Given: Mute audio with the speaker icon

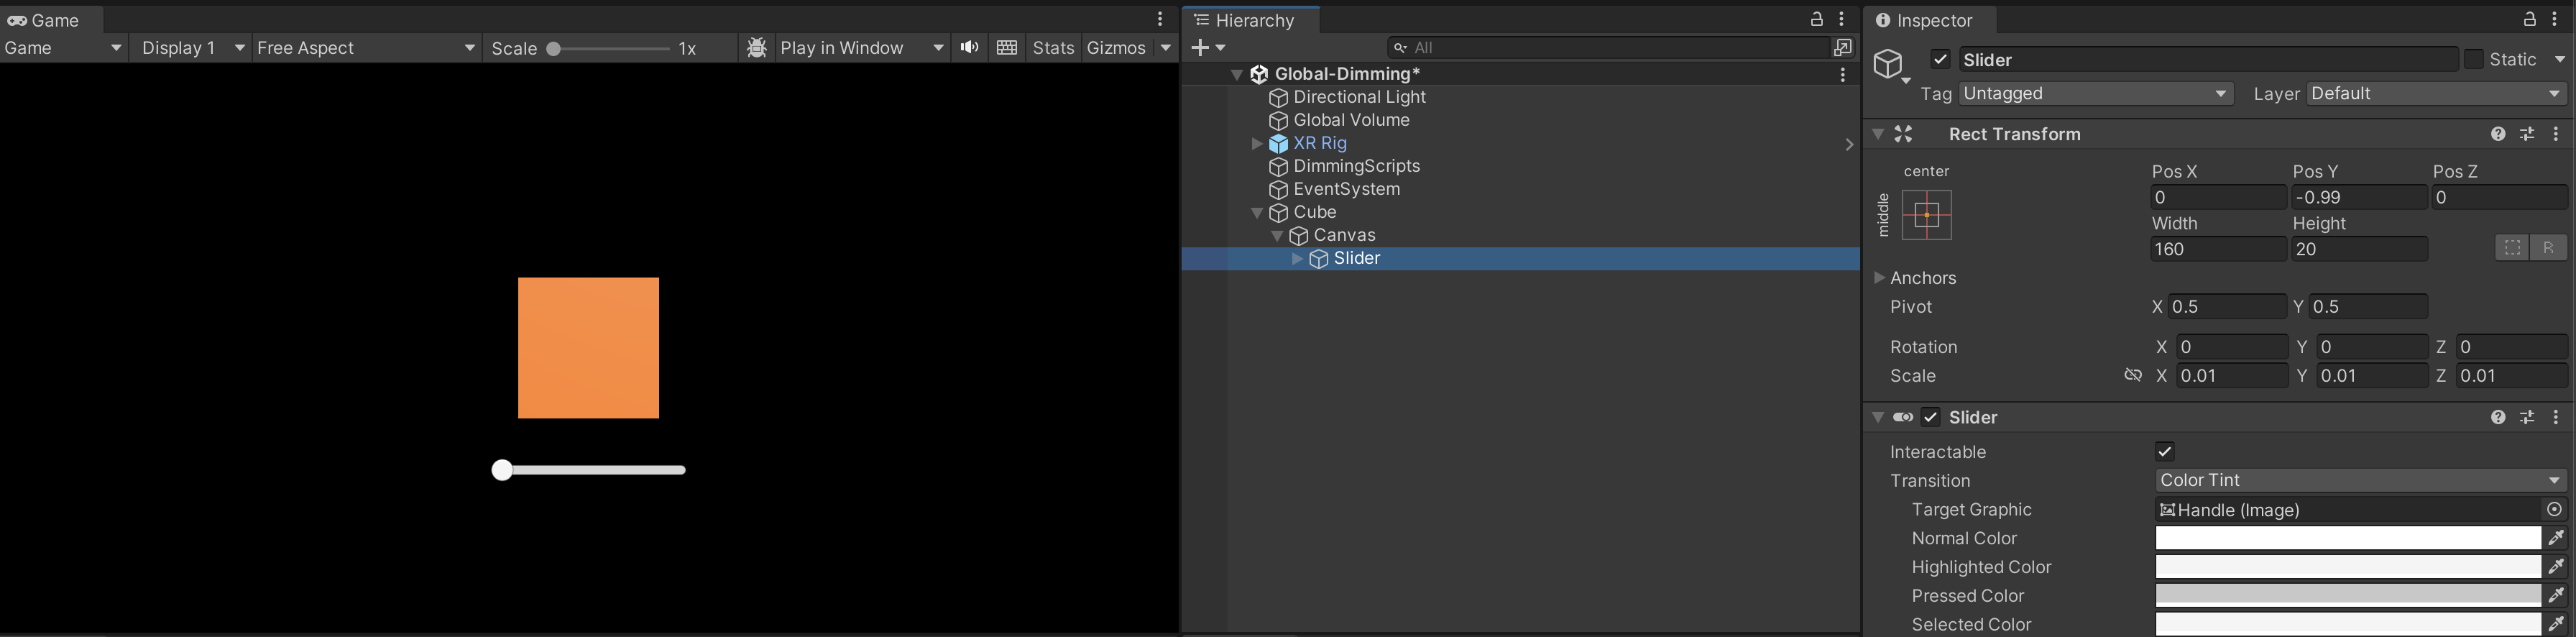Looking at the screenshot, I should [x=969, y=48].
